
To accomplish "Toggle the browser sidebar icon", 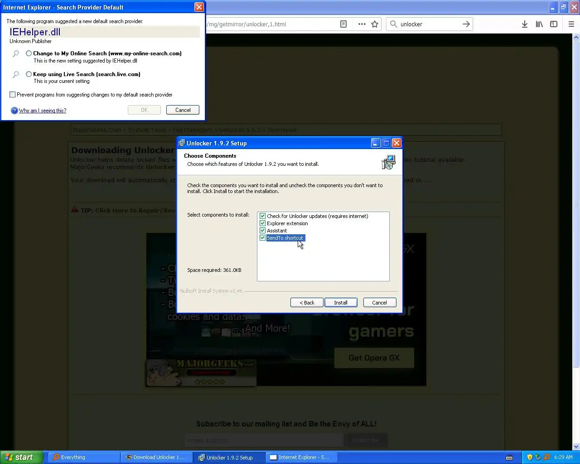I will [554, 24].
